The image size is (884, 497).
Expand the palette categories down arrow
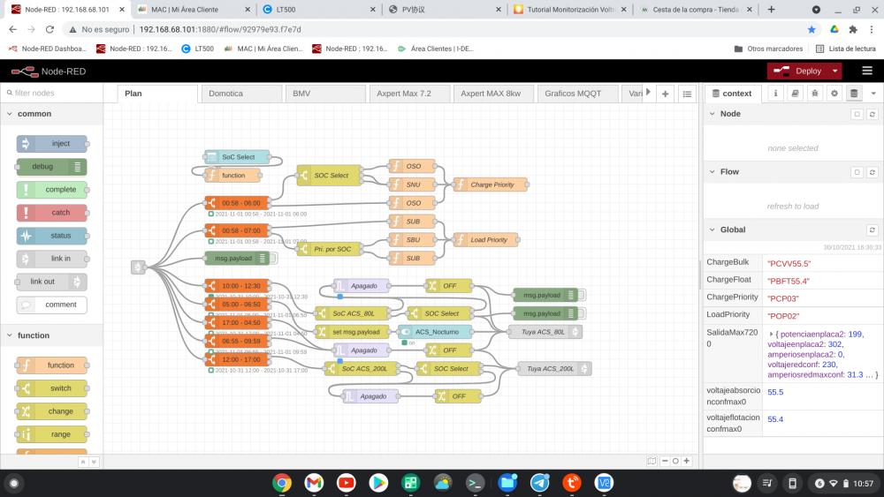(94, 462)
